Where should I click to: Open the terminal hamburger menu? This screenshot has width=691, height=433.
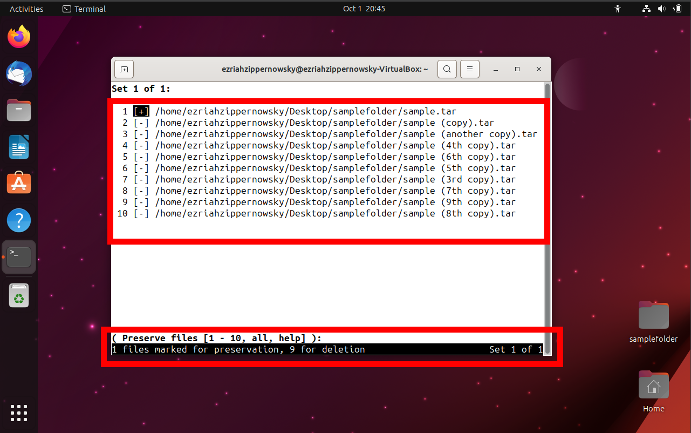(469, 69)
